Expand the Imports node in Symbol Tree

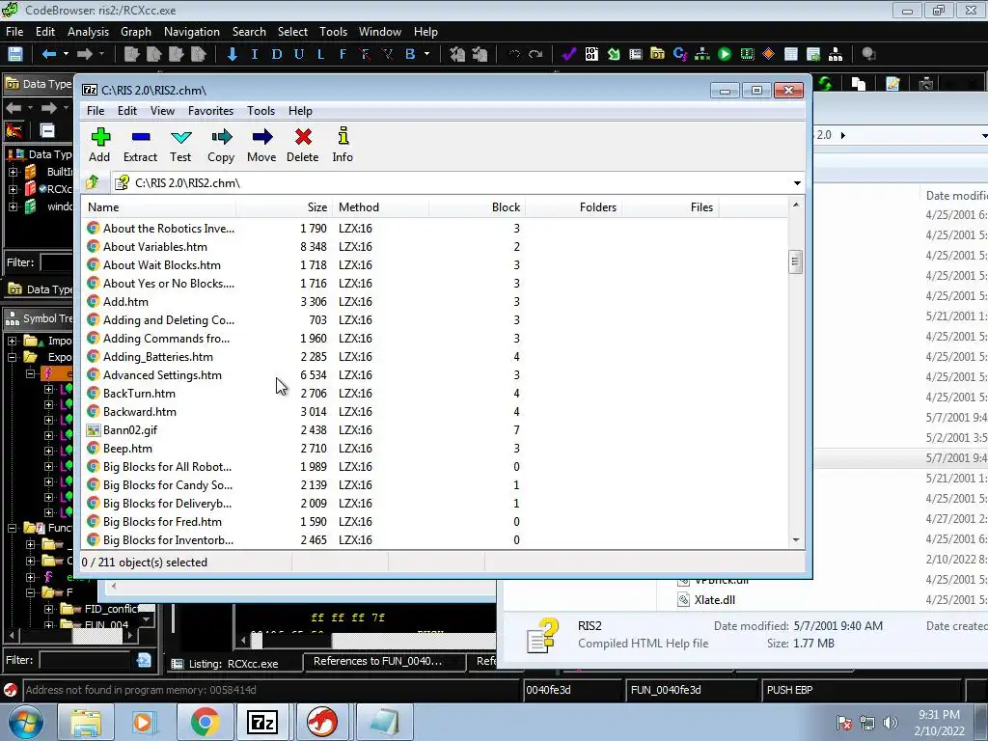12,341
